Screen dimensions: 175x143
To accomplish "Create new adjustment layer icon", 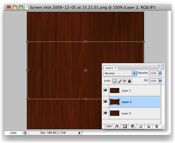I will click(x=133, y=127).
